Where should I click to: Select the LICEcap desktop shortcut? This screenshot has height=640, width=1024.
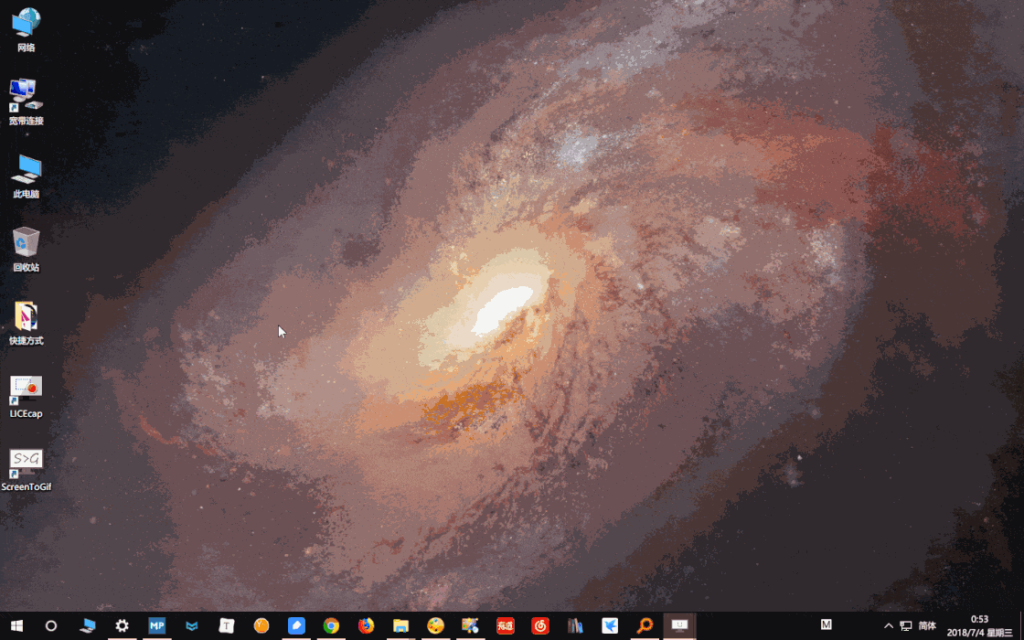[27, 397]
